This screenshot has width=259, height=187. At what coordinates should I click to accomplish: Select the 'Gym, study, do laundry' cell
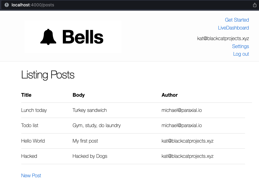click(x=97, y=126)
